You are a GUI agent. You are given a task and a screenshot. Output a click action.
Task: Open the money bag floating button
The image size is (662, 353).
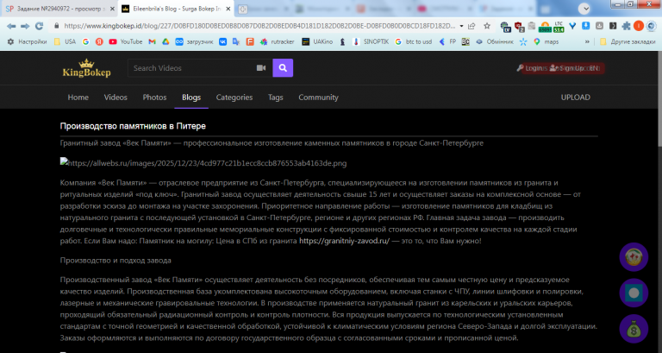tap(634, 329)
